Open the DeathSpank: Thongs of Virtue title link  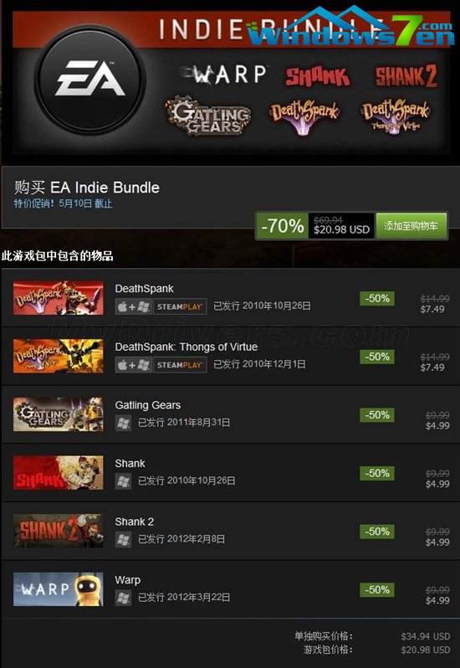[x=187, y=347]
